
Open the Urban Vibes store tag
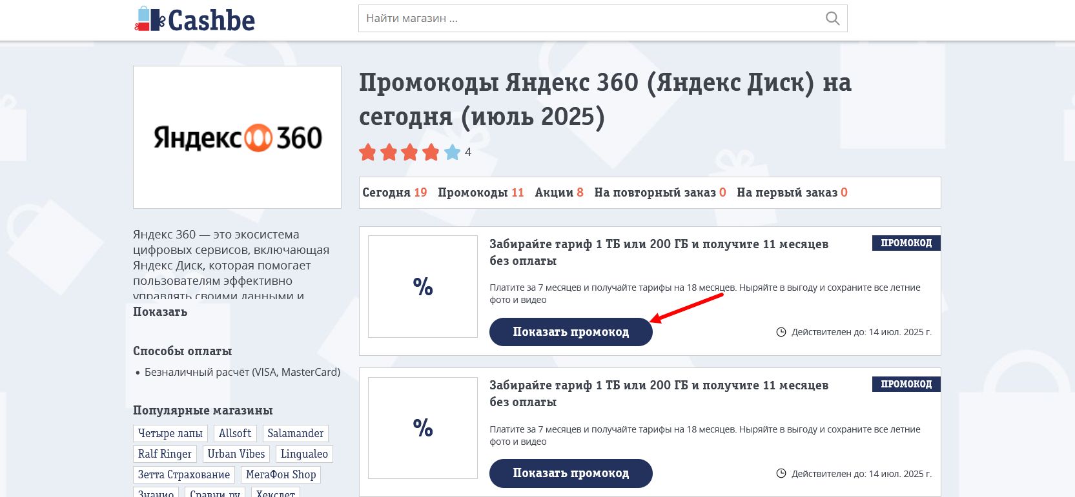236,454
